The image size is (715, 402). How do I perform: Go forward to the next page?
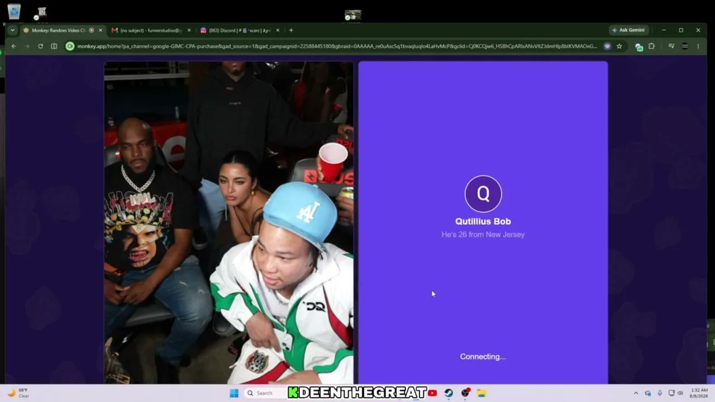[27, 46]
